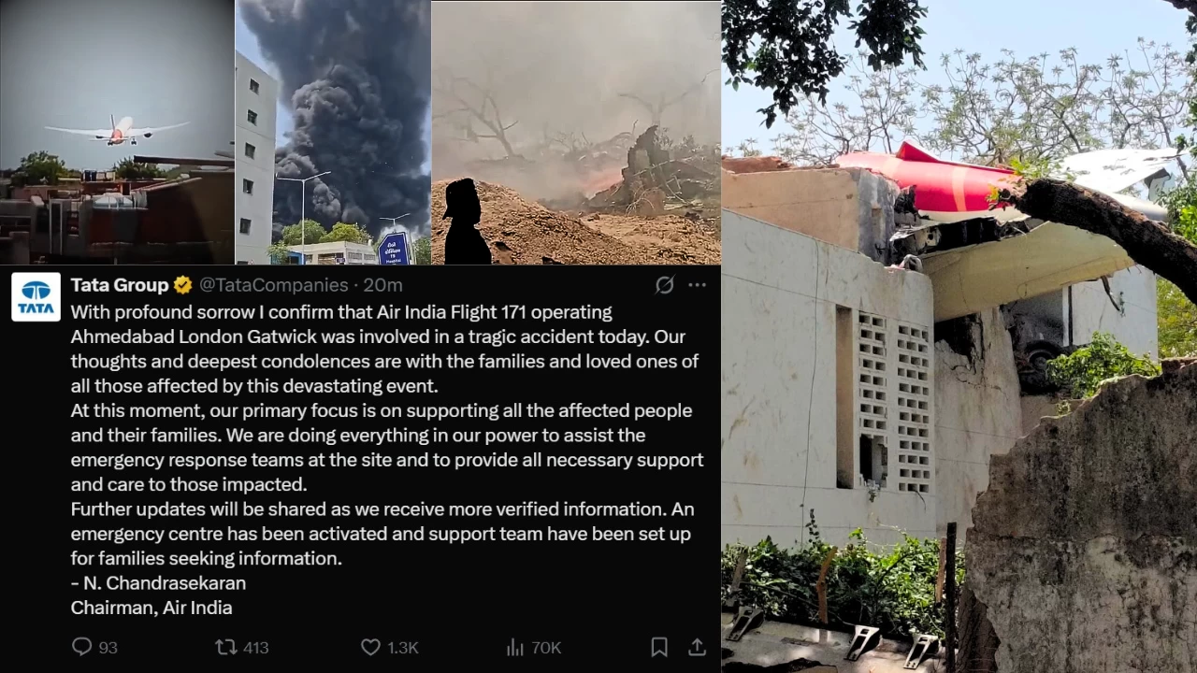Viewport: 1197px width, 673px height.
Task: Click the share upload icon
Action: pos(697,647)
